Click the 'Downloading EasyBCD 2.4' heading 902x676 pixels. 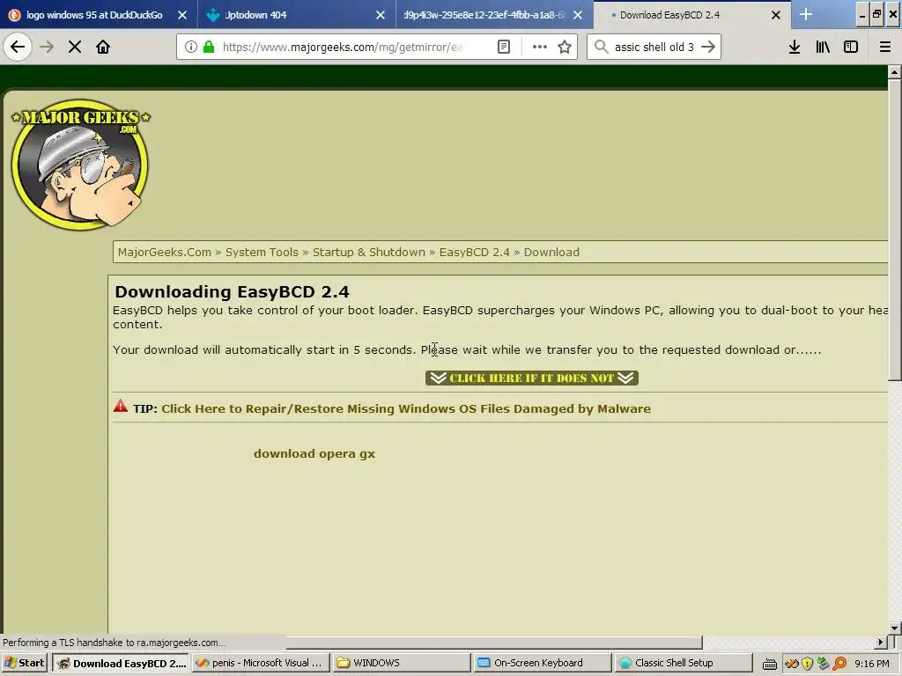(232, 291)
